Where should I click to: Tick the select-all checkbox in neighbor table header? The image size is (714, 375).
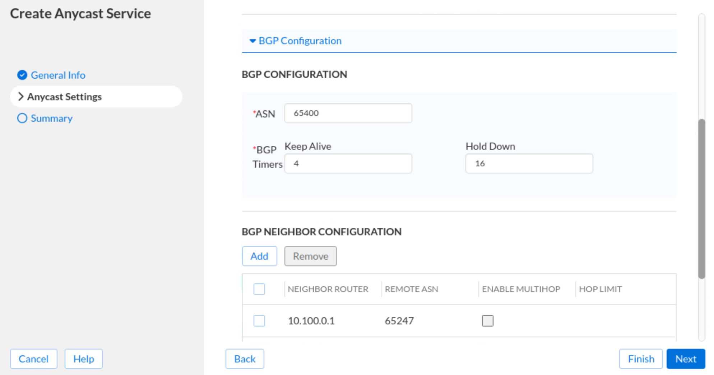pos(259,289)
